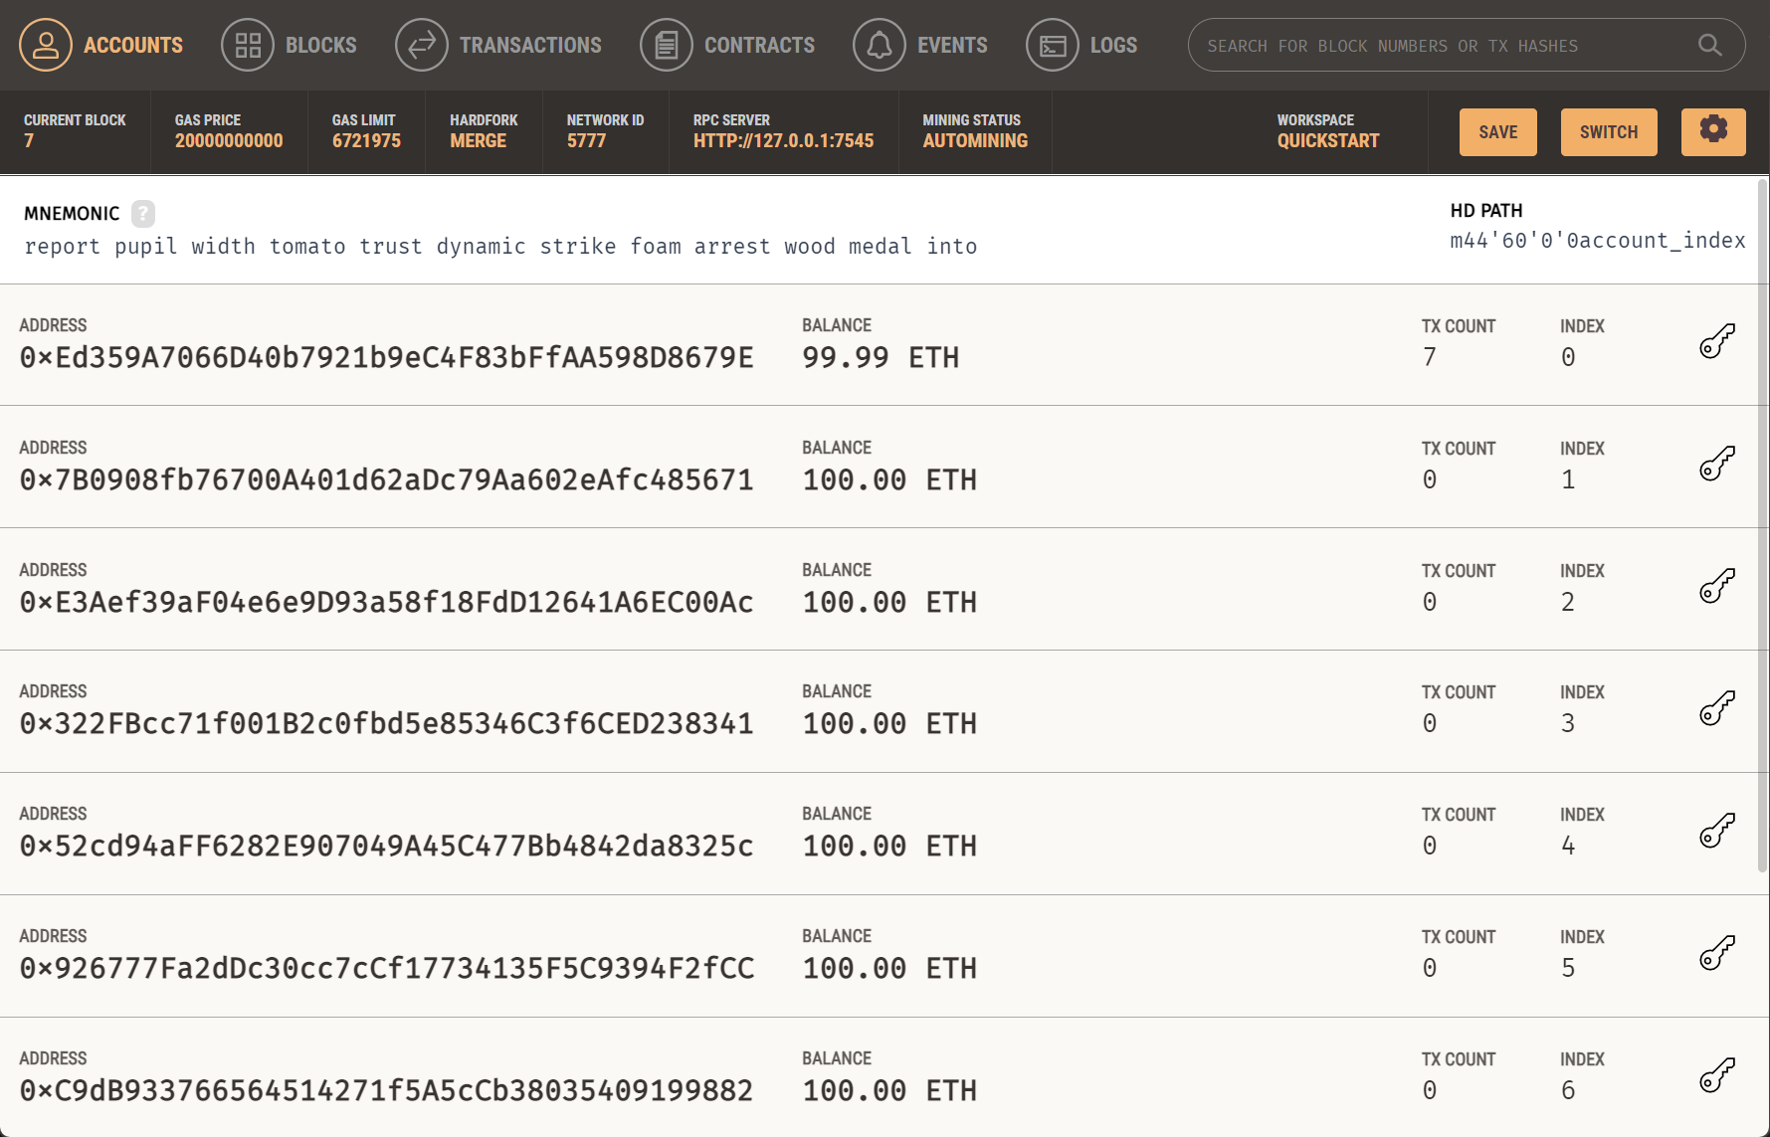Click the Accounts person icon
The width and height of the screenshot is (1770, 1137).
(46, 45)
